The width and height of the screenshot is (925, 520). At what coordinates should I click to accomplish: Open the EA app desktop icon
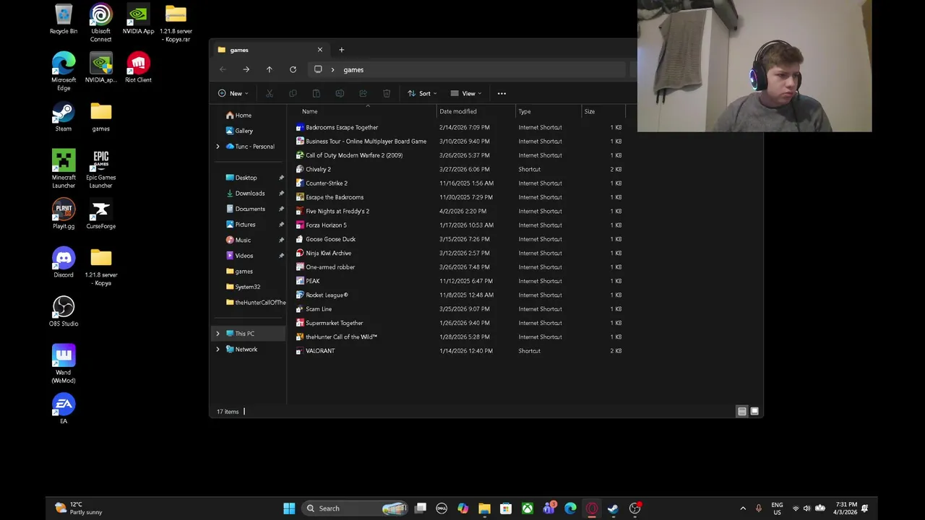pyautogui.click(x=64, y=409)
